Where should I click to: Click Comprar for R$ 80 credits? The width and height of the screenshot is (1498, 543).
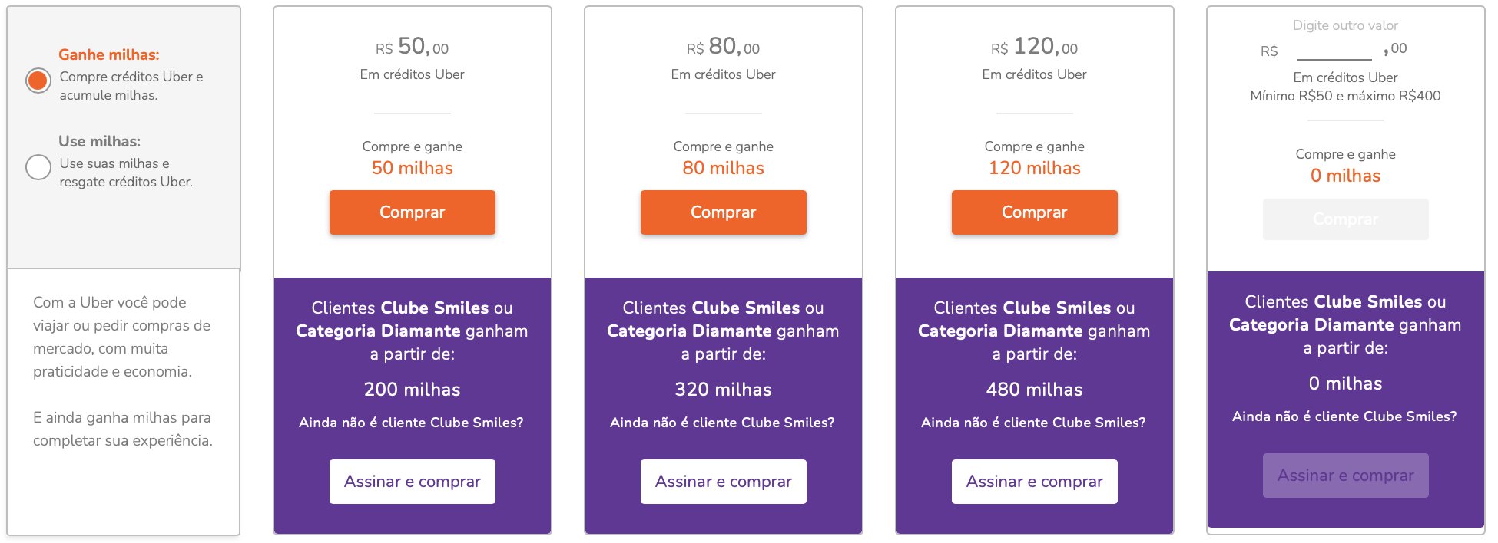point(724,212)
